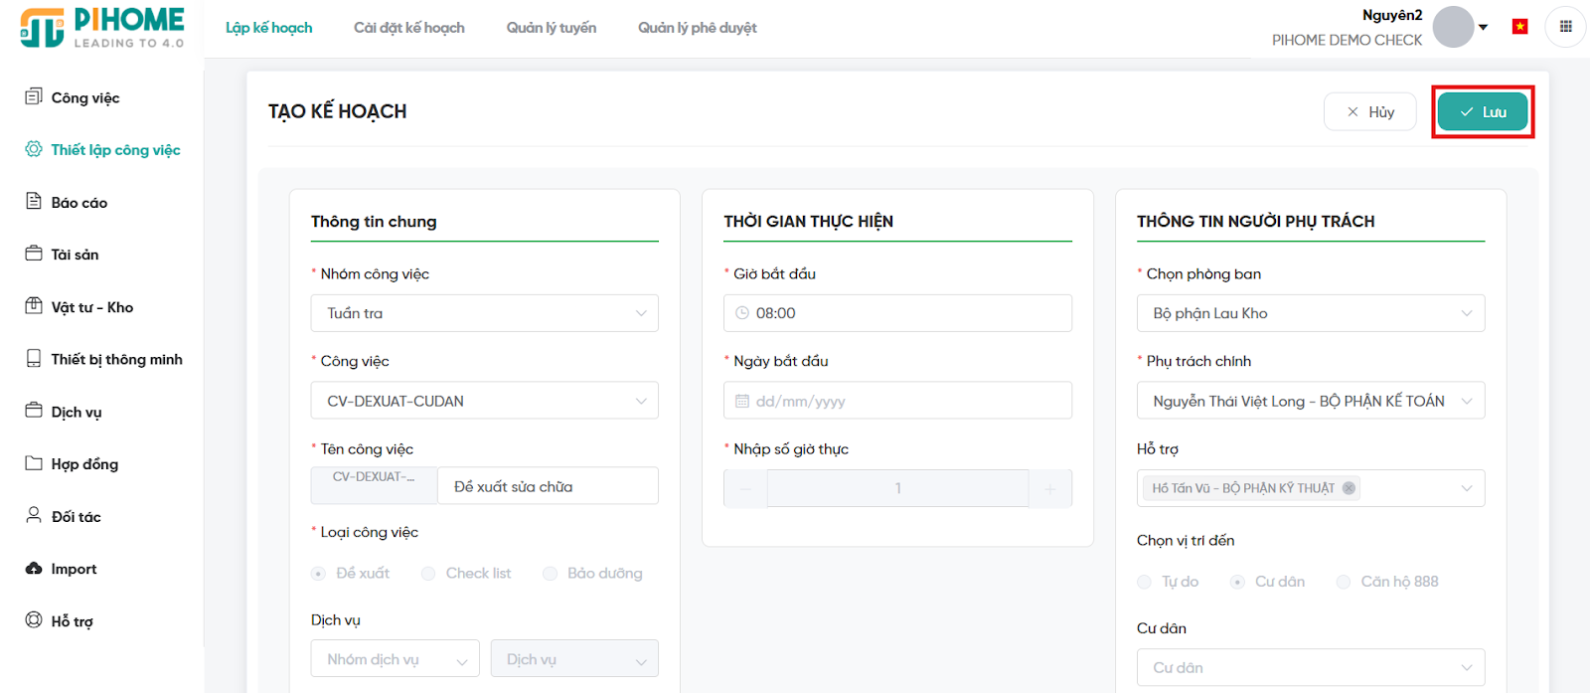Switch to Quản lý tuyến tab
The height and width of the screenshot is (693, 1590).
(551, 28)
